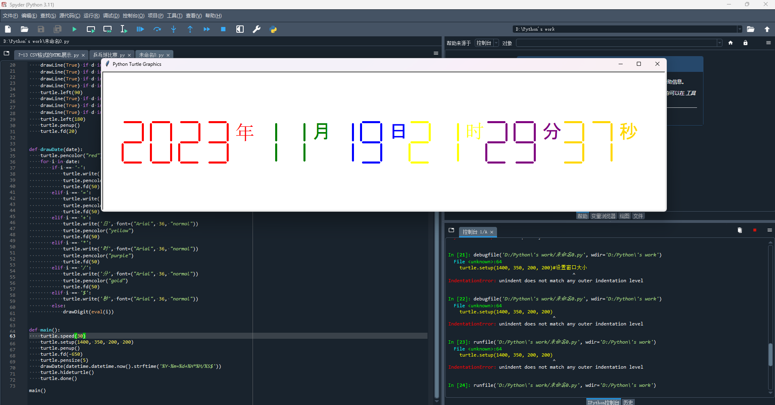Image resolution: width=775 pixels, height=405 pixels.
Task: Maximize the current pane
Action: point(240,29)
